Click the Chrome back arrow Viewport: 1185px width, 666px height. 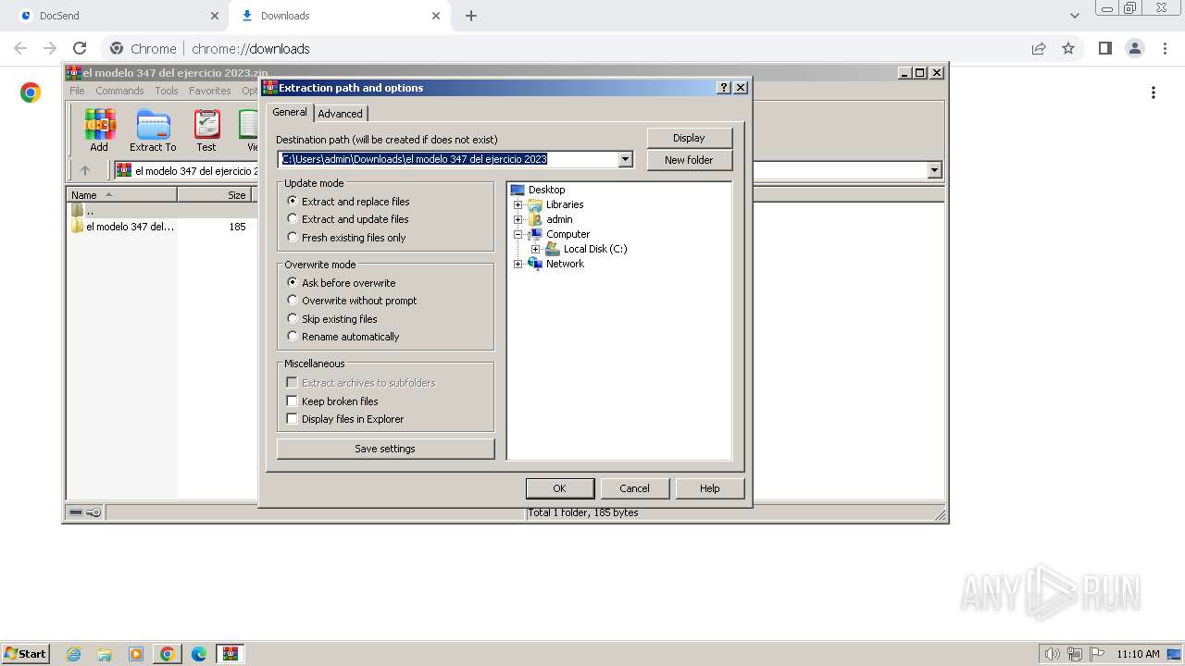click(20, 48)
